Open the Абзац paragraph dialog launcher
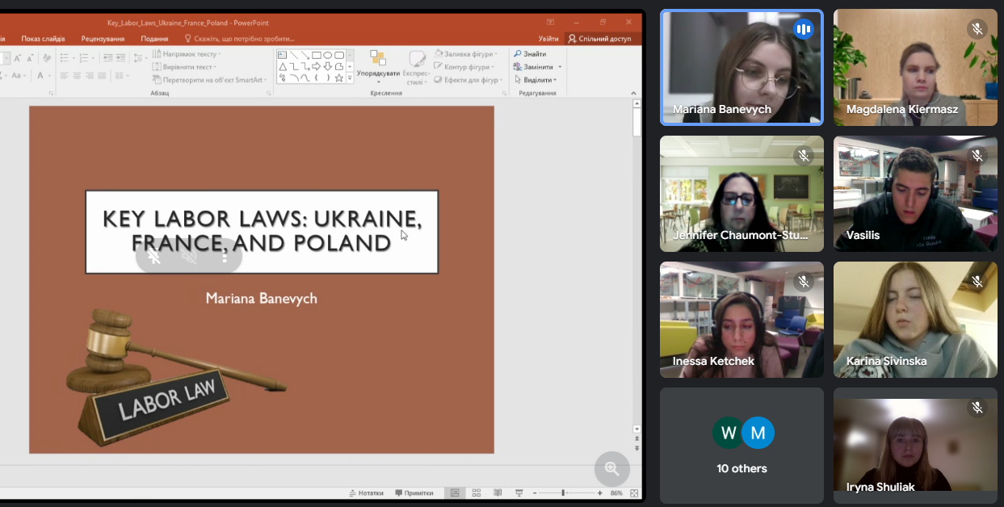 [268, 94]
